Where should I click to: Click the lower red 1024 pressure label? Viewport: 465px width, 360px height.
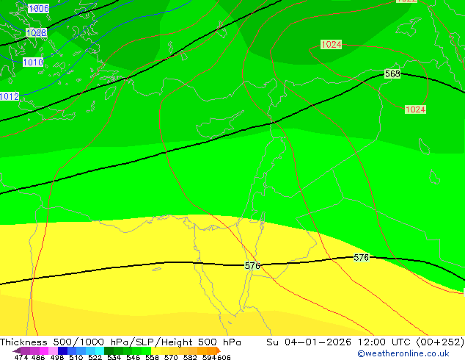click(415, 109)
